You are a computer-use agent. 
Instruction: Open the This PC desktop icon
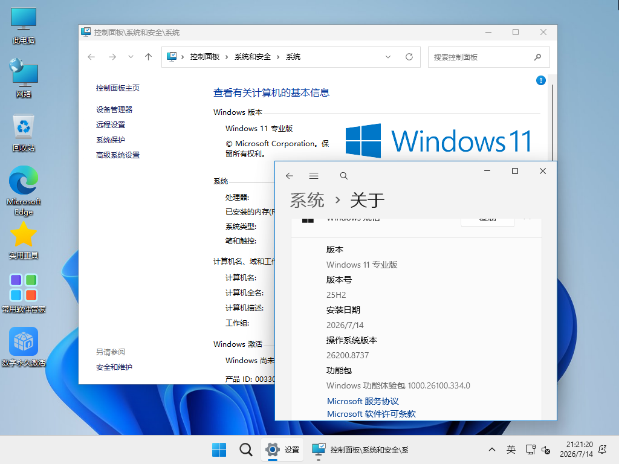(x=24, y=25)
